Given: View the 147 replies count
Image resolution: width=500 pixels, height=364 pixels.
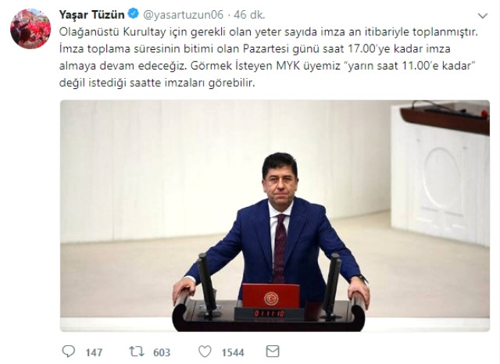Looking at the screenshot, I should click(94, 352).
